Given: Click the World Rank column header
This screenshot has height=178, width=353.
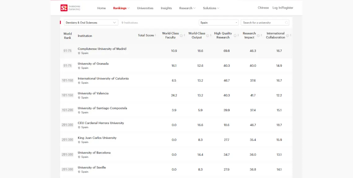Looking at the screenshot, I should point(68,36).
